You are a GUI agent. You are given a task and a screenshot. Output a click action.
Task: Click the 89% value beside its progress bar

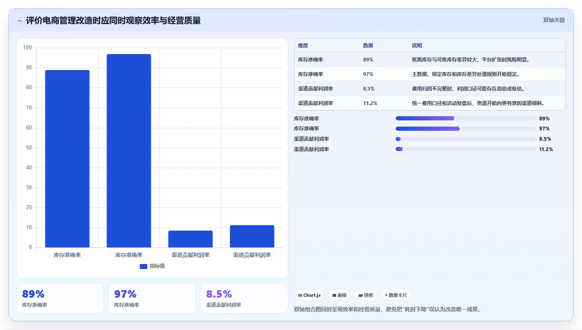544,119
